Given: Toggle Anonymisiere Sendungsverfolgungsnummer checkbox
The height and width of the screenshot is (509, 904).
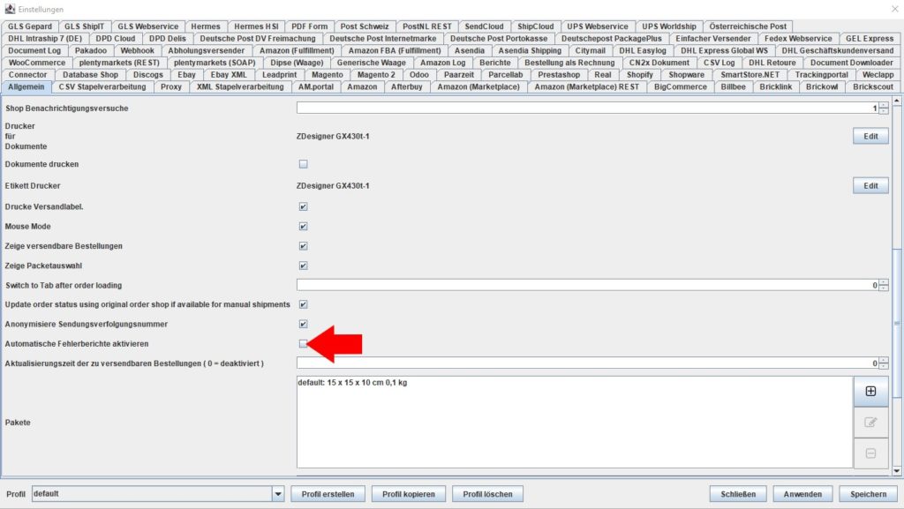Looking at the screenshot, I should [x=304, y=324].
